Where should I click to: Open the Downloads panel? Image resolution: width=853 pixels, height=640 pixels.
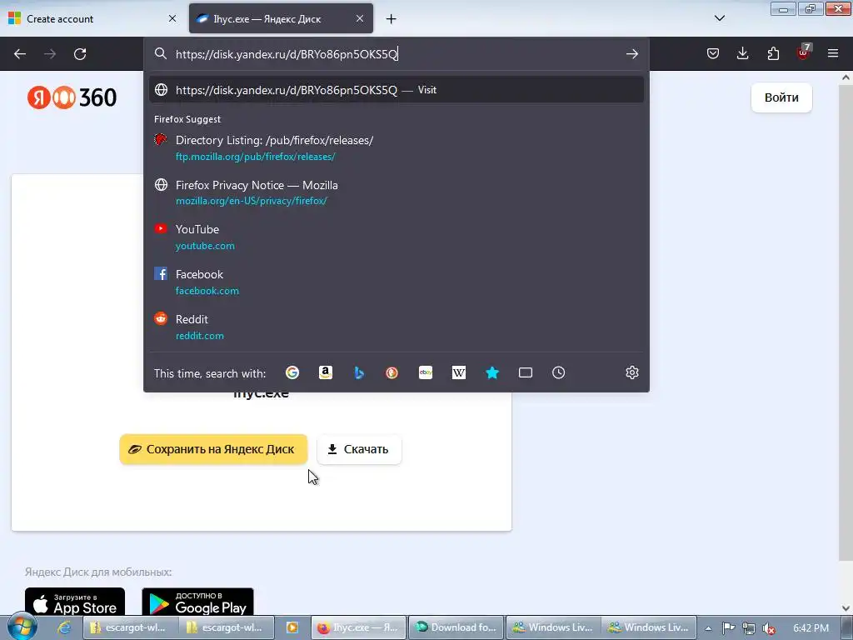tap(742, 53)
